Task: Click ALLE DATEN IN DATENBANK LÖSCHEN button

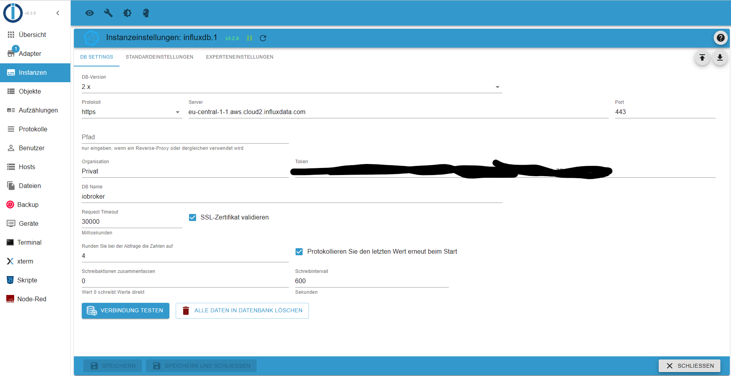Action: (242, 311)
